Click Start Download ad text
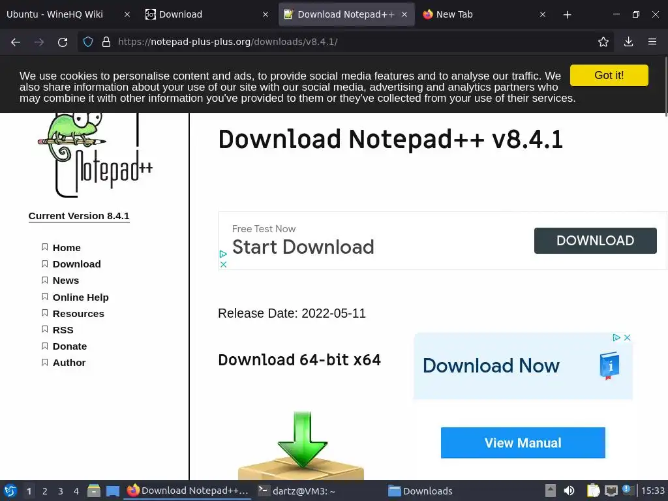Image resolution: width=668 pixels, height=501 pixels. [x=303, y=247]
